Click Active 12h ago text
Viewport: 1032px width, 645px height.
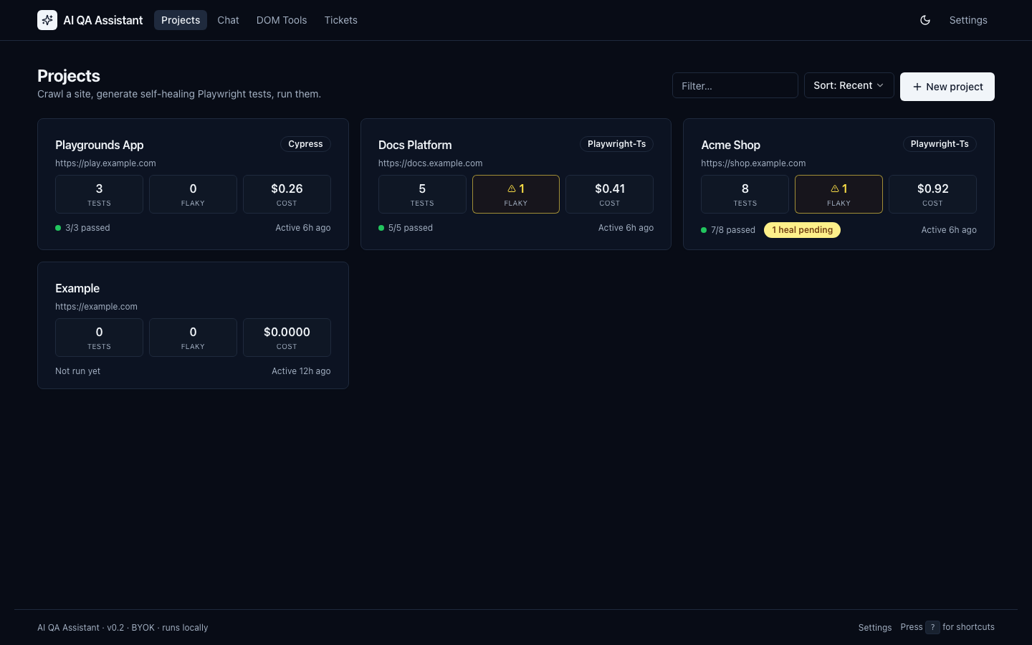301,371
